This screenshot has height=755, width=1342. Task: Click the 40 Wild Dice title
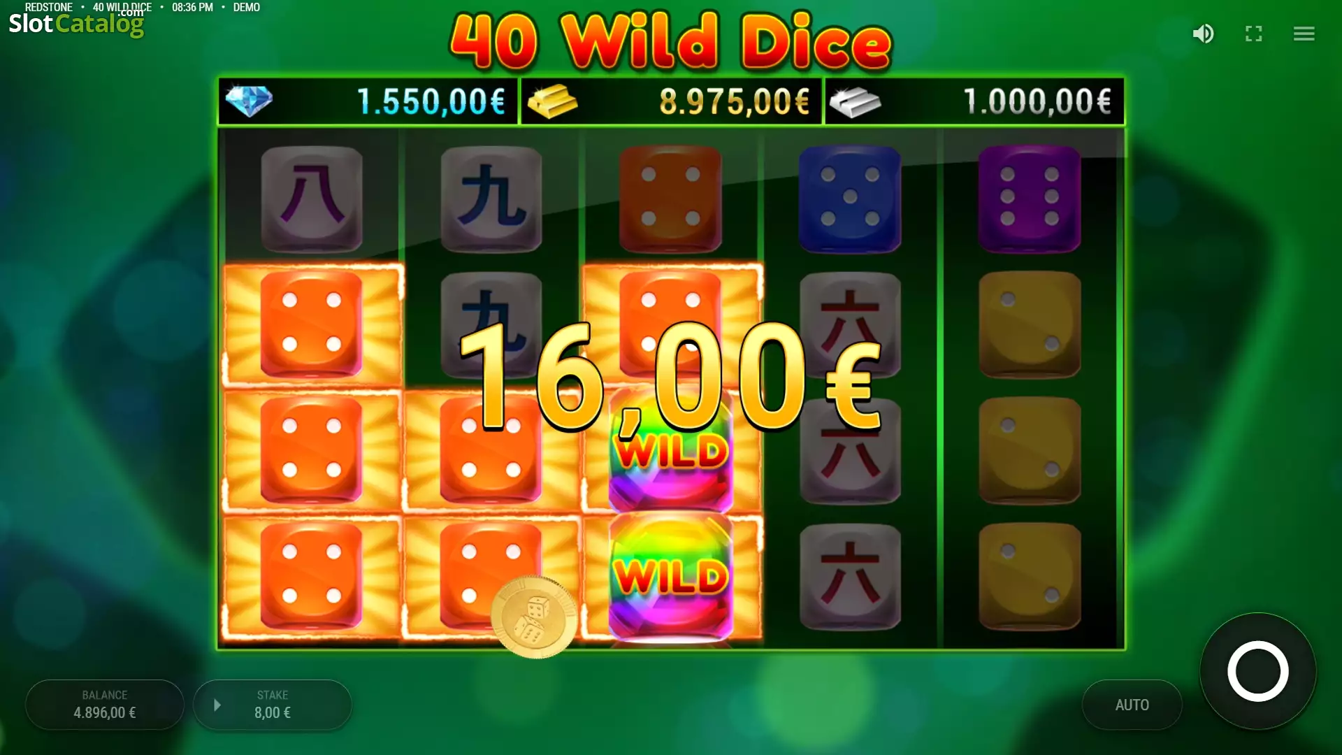671,41
